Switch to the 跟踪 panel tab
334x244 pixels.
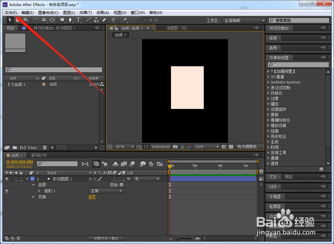[x=289, y=177]
